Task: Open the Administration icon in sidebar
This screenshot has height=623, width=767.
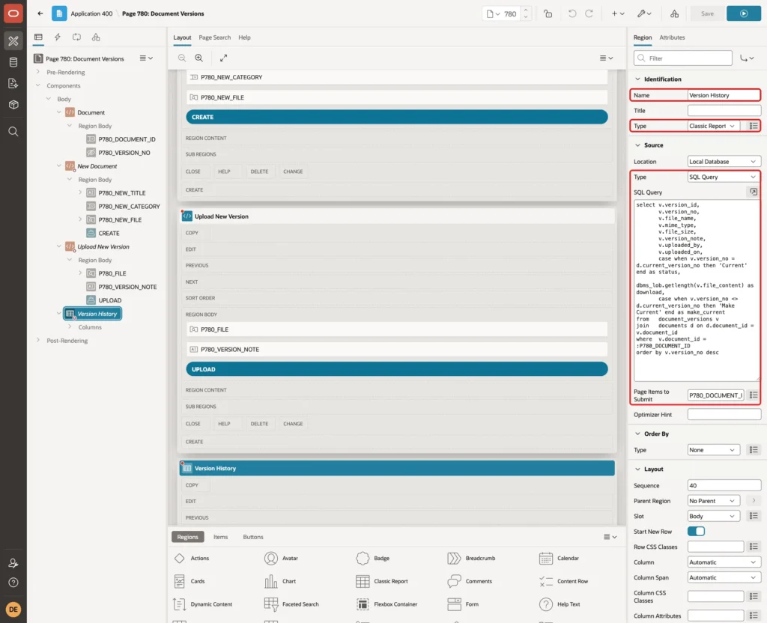Action: tap(13, 563)
